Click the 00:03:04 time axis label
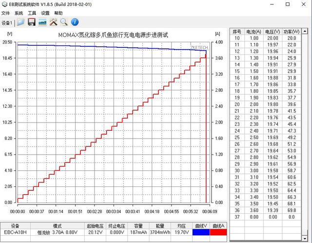This screenshot has width=312, height=243. pos(114,212)
